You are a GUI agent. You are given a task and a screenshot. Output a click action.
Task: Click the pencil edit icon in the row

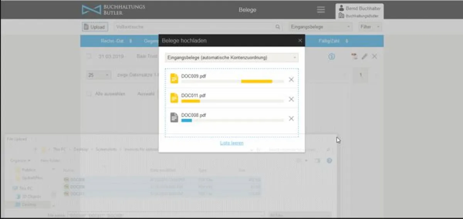364,56
